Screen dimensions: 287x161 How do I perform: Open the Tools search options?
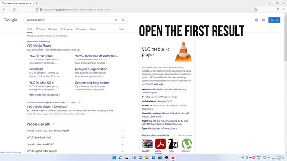[x=122, y=29]
